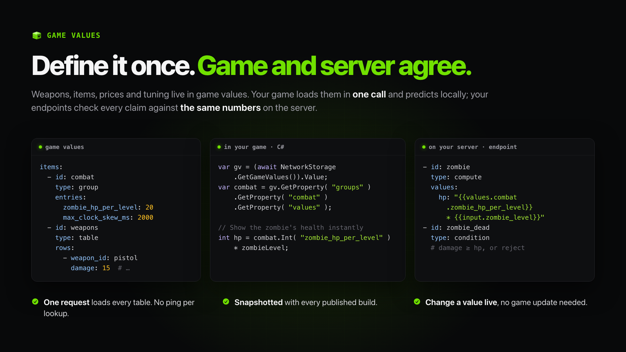The image size is (626, 352).
Task: Click the '* {{input.zombie_level}}"' line
Action: 495,217
